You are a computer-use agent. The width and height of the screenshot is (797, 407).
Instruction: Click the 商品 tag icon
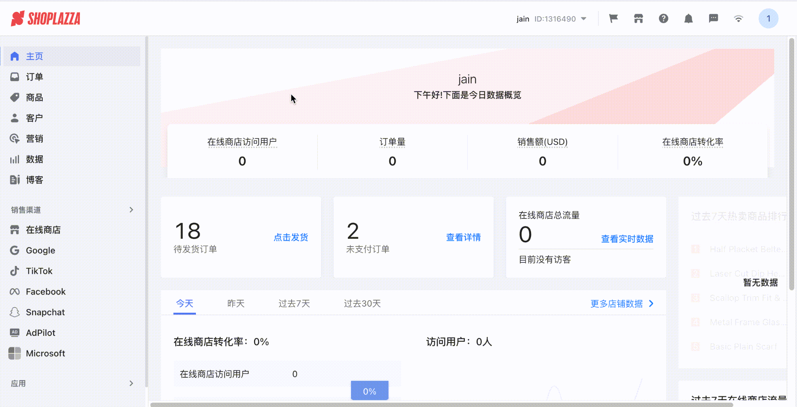point(15,97)
